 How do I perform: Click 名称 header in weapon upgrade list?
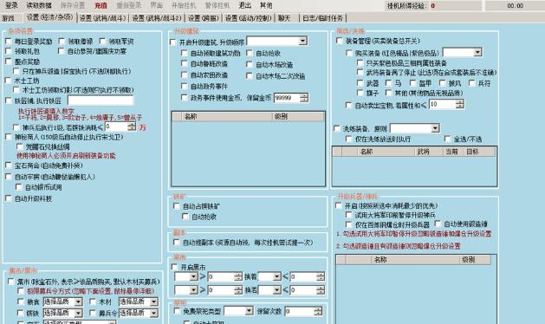click(x=415, y=260)
